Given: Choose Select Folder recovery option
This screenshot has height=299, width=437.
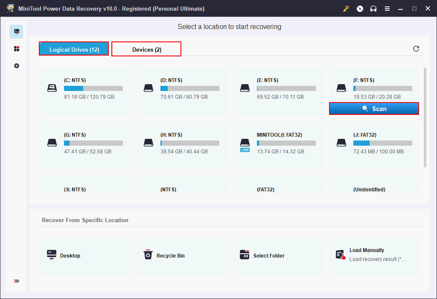Looking at the screenshot, I should tap(277, 257).
